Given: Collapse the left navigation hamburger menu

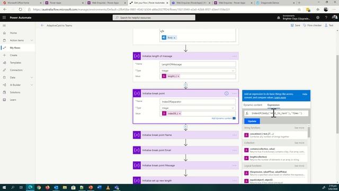Looking at the screenshot, I should click(x=4, y=25).
